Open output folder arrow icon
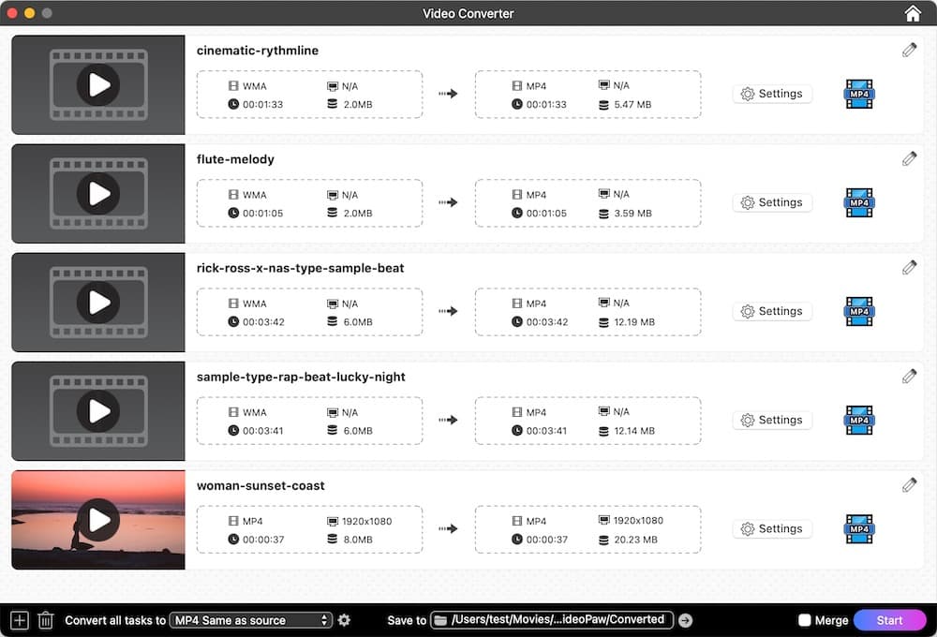The width and height of the screenshot is (937, 637). click(x=685, y=620)
